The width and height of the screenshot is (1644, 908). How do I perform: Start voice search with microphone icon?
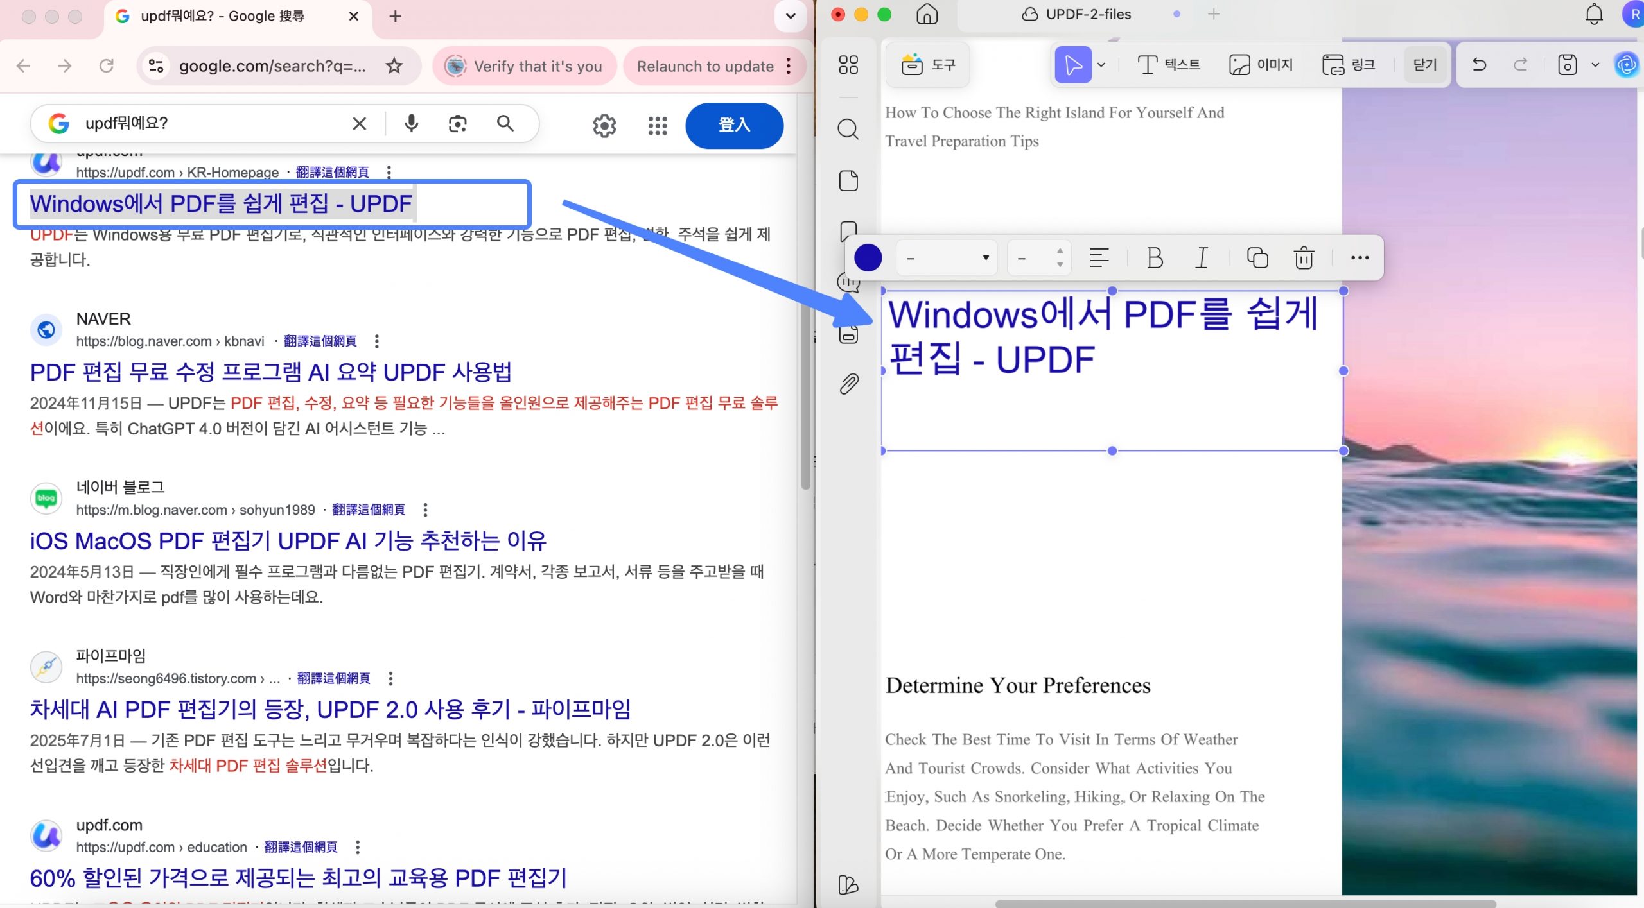click(412, 123)
